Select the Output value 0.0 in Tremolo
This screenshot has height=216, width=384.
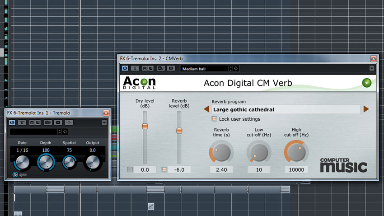point(93,150)
